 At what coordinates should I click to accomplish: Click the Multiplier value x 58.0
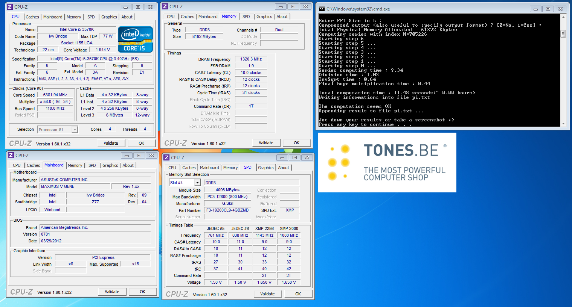[55, 102]
